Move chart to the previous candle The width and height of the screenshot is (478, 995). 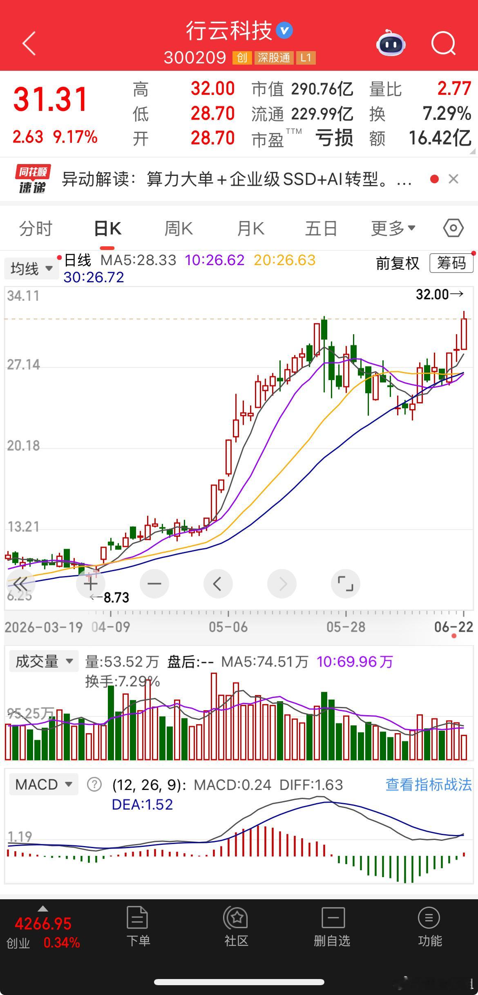click(218, 584)
